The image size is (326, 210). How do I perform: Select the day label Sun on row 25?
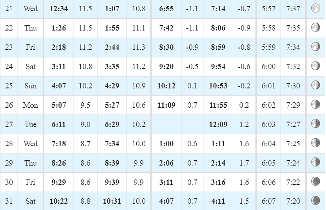[30, 86]
